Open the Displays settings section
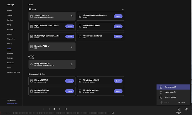 point(10,53)
